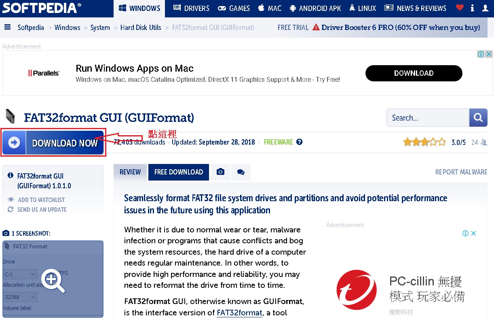Click the 3.0/5 rating text
Image resolution: width=494 pixels, height=319 pixels.
458,142
